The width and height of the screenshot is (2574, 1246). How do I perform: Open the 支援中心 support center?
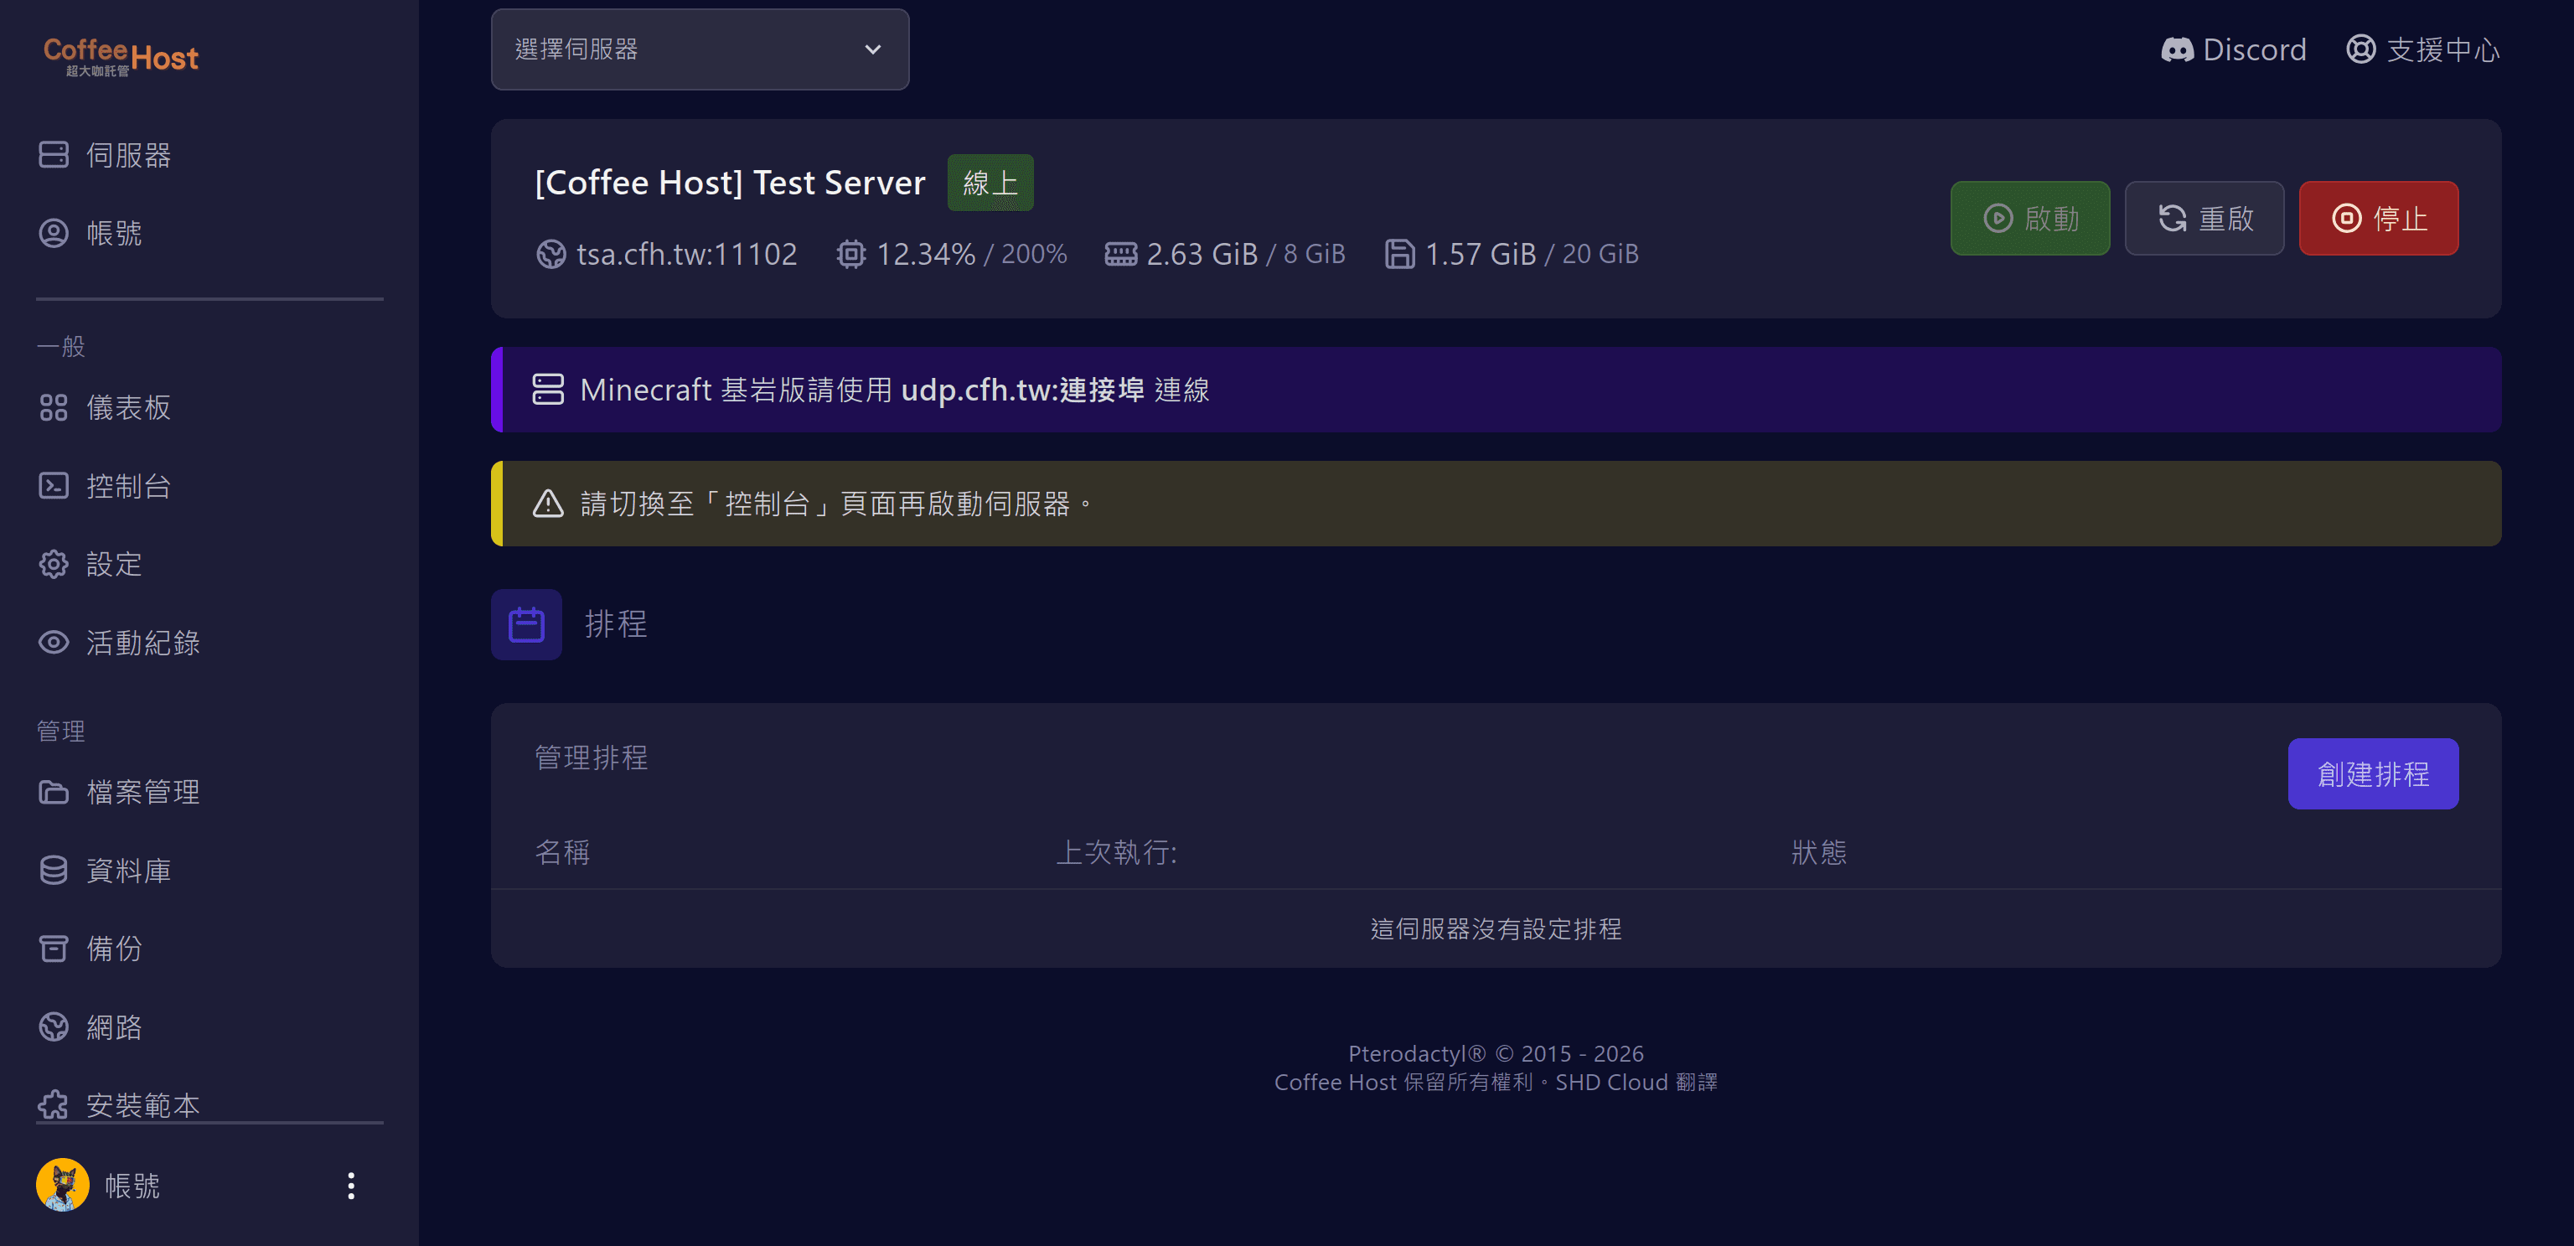[2422, 49]
